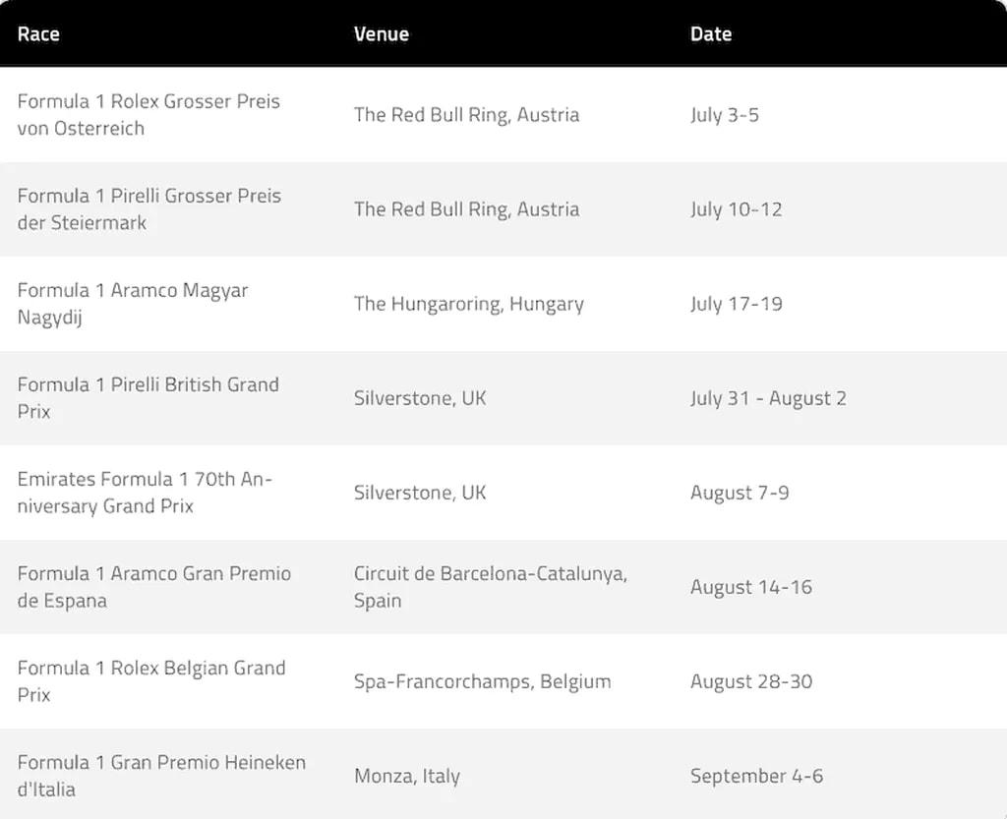The height and width of the screenshot is (819, 1007).
Task: Select Formula 1 Rolex Grosser Preis von Osterreich
Action: click(148, 115)
